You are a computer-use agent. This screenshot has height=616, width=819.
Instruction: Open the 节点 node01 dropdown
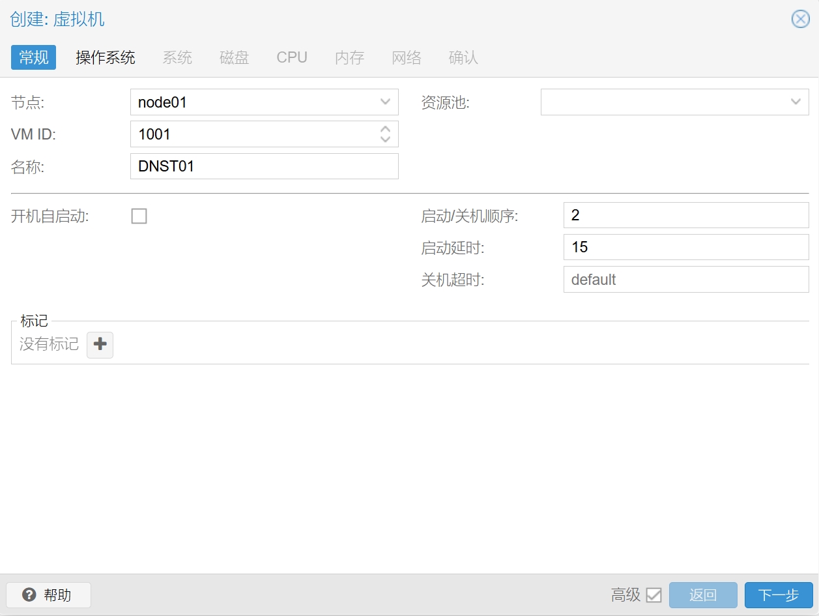[x=384, y=102]
